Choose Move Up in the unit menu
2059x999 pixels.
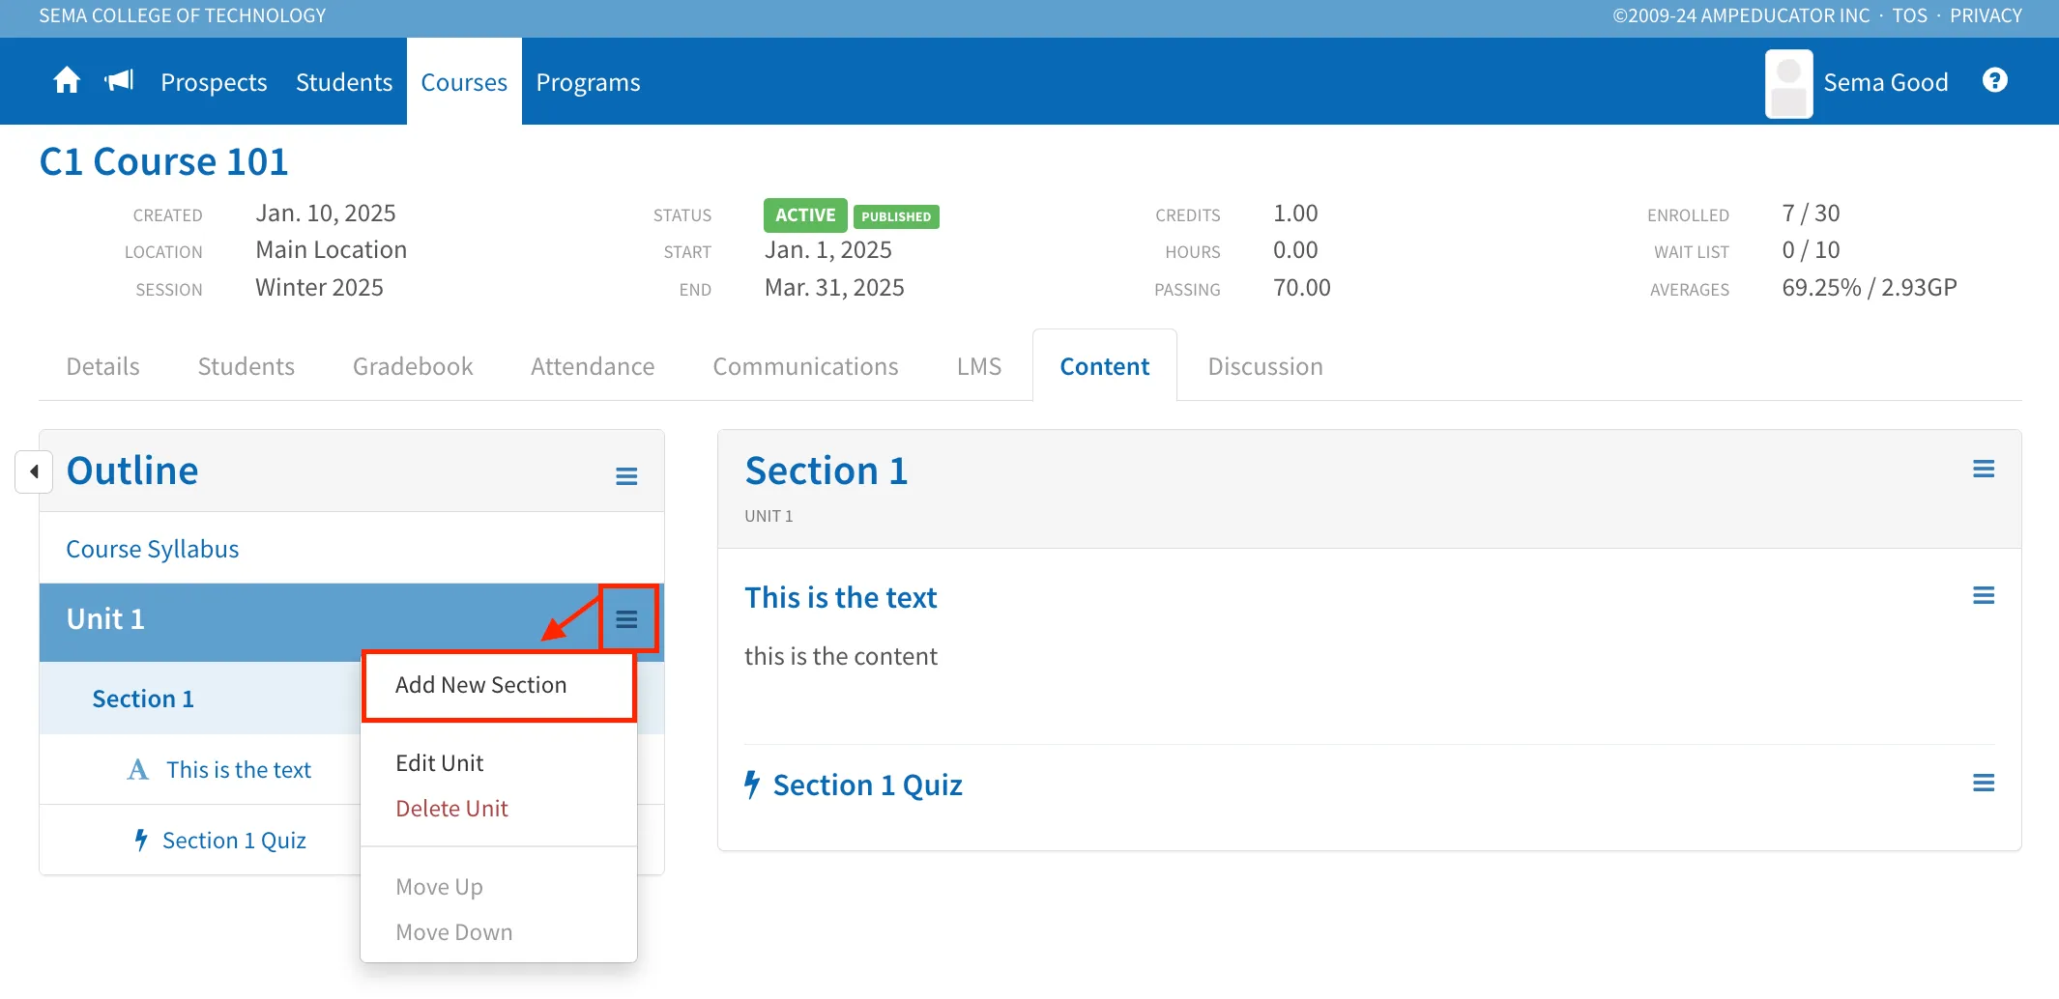click(439, 887)
